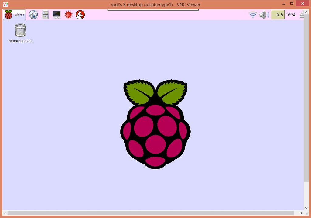
Task: Open the Wolfram wolf icon
Action: tap(80, 15)
